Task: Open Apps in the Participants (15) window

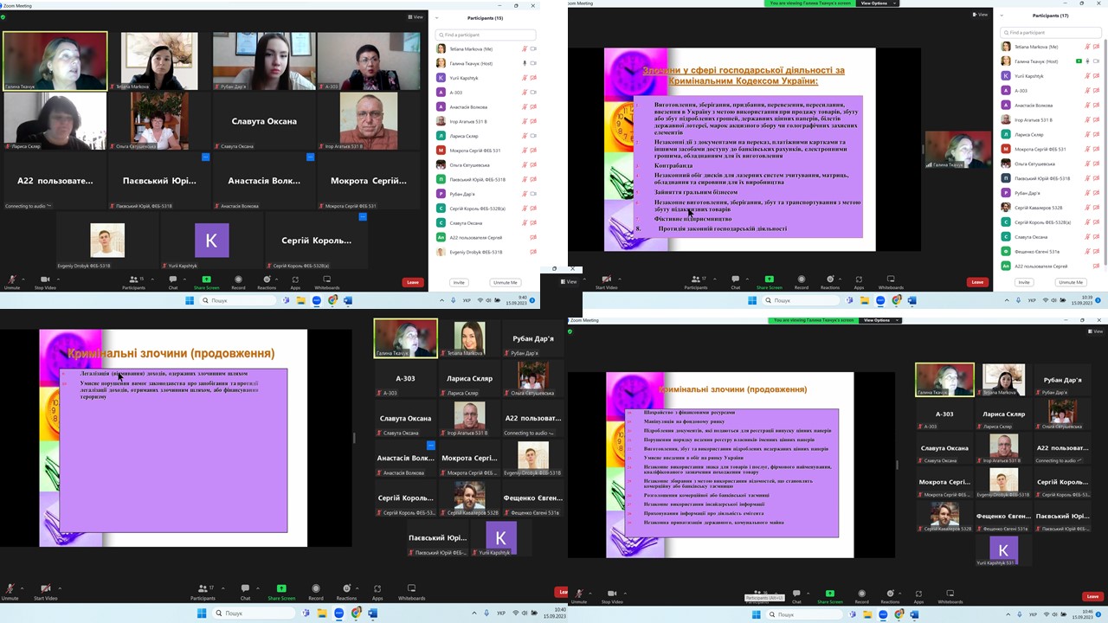Action: pyautogui.click(x=295, y=282)
